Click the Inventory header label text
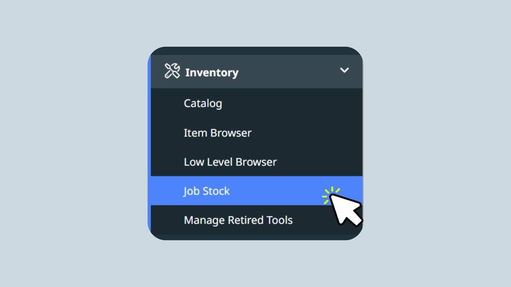The width and height of the screenshot is (511, 287). pos(212,73)
